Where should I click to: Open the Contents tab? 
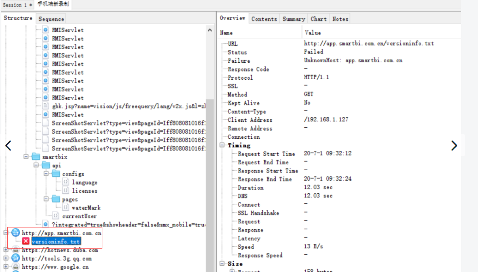(x=264, y=19)
